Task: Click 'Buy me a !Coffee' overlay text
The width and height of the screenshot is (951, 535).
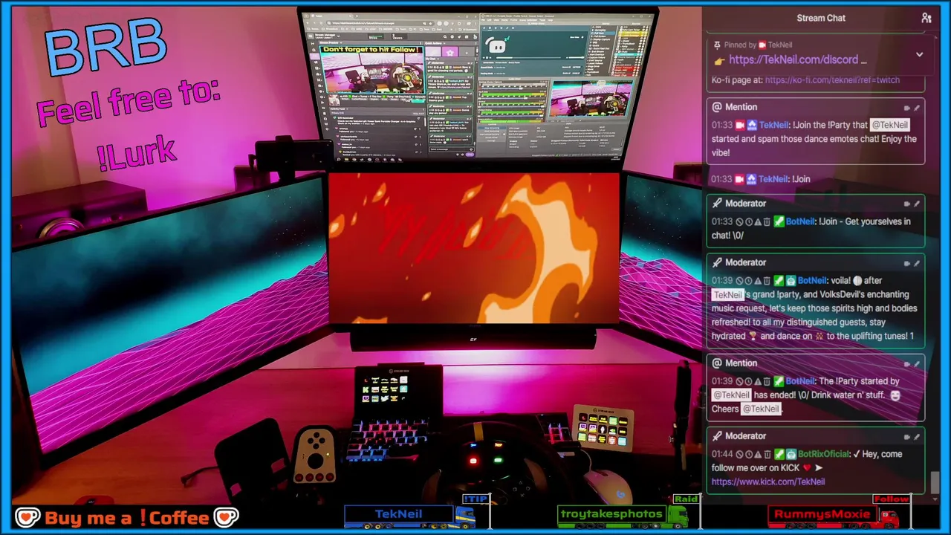Action: click(126, 518)
